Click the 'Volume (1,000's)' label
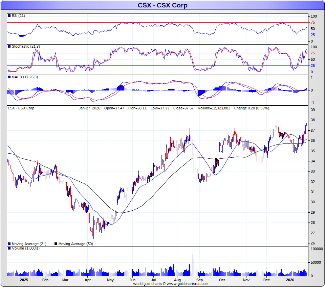 25,248
